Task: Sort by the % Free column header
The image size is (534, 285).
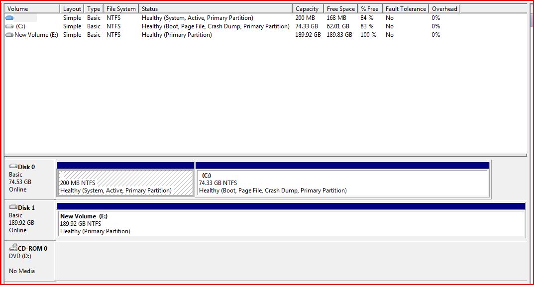Action: pyautogui.click(x=369, y=9)
